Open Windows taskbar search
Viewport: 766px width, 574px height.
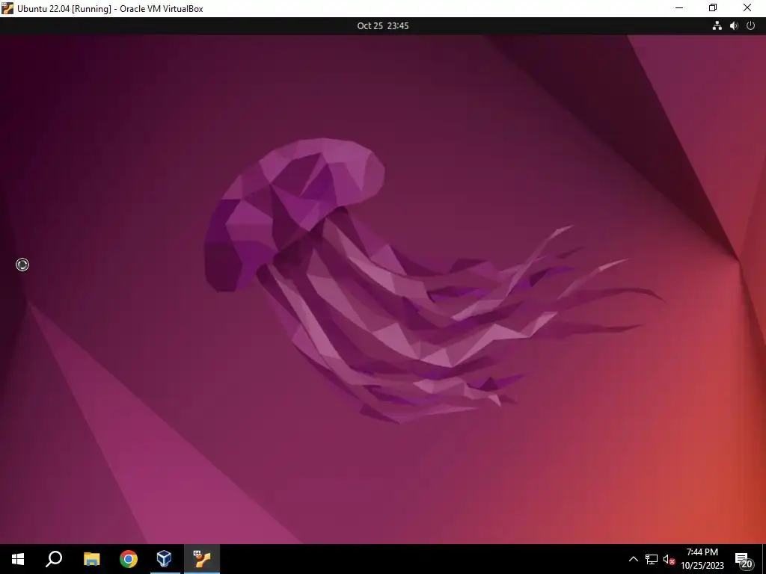click(54, 559)
